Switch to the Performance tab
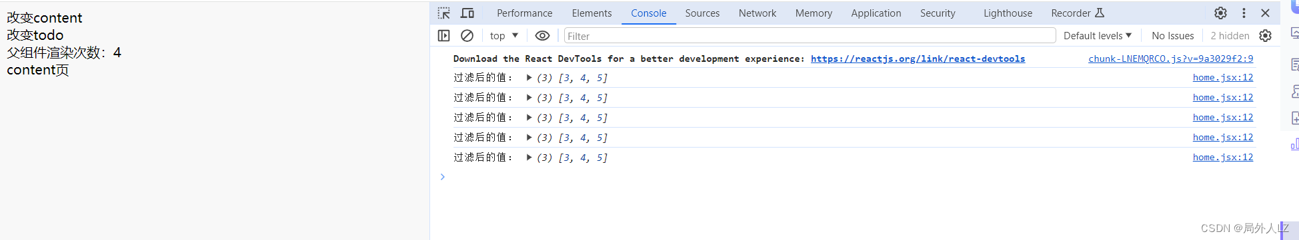The width and height of the screenshot is (1299, 240). point(525,13)
